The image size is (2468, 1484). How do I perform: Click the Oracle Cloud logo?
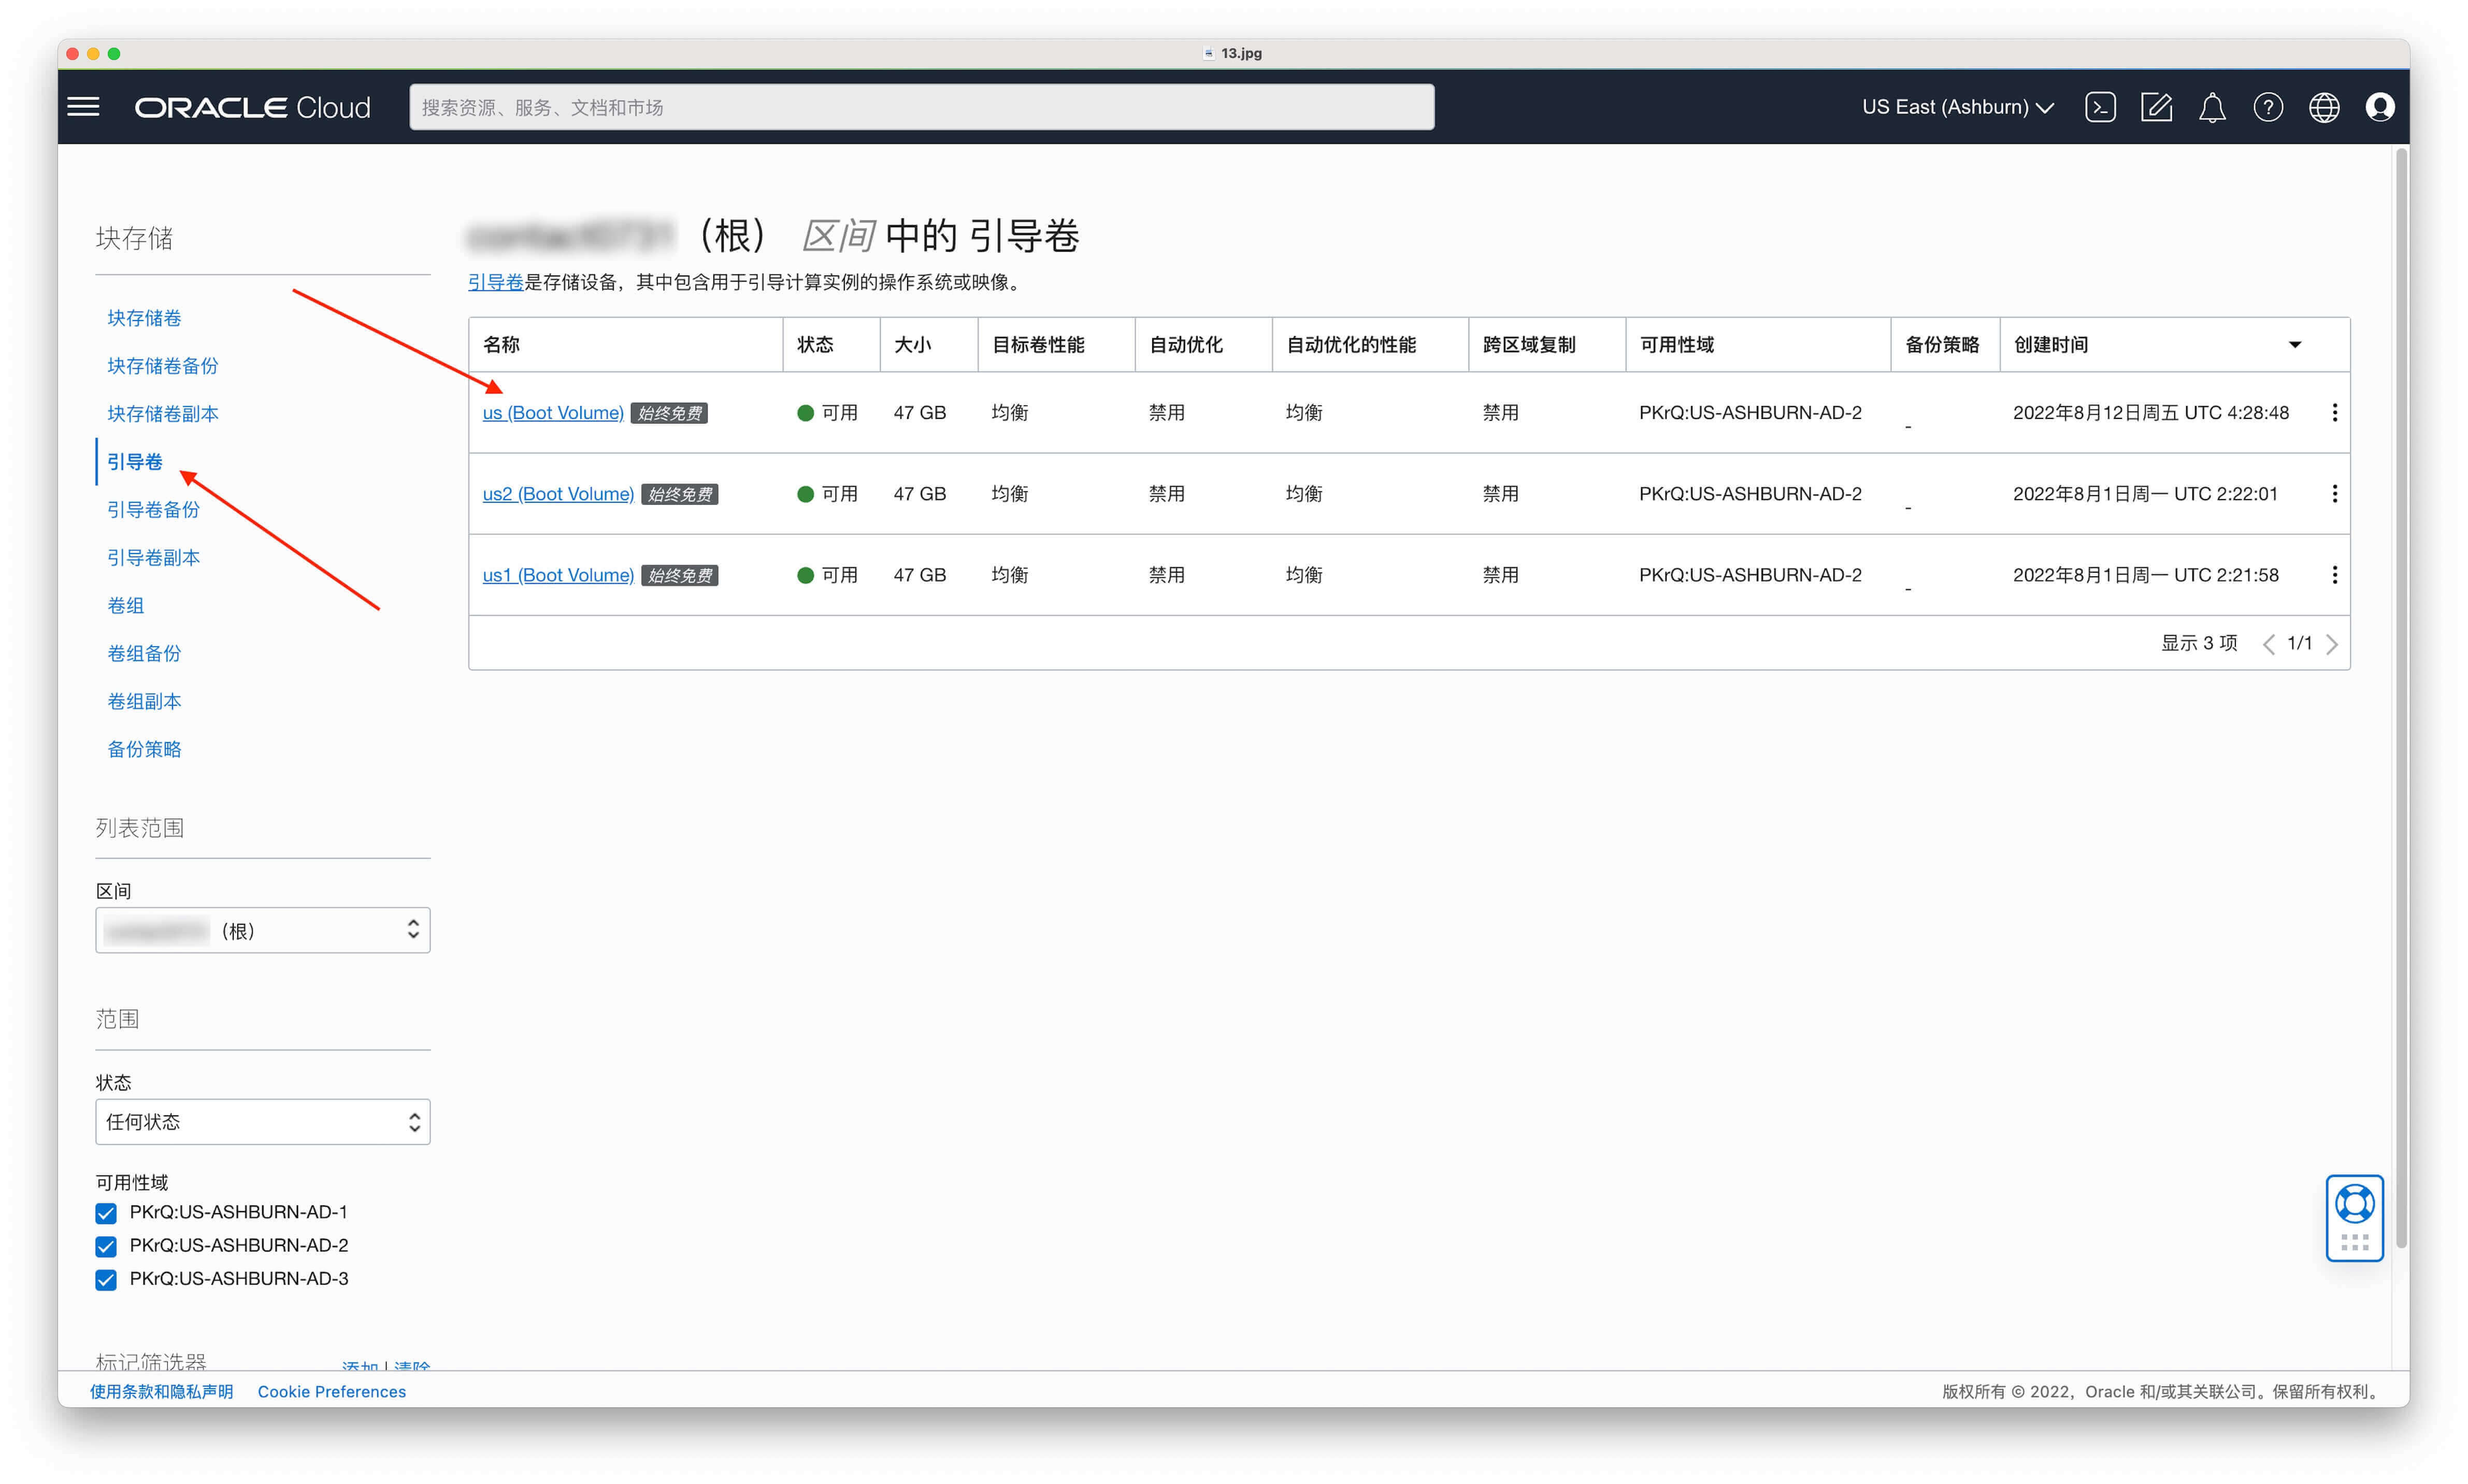(x=252, y=107)
